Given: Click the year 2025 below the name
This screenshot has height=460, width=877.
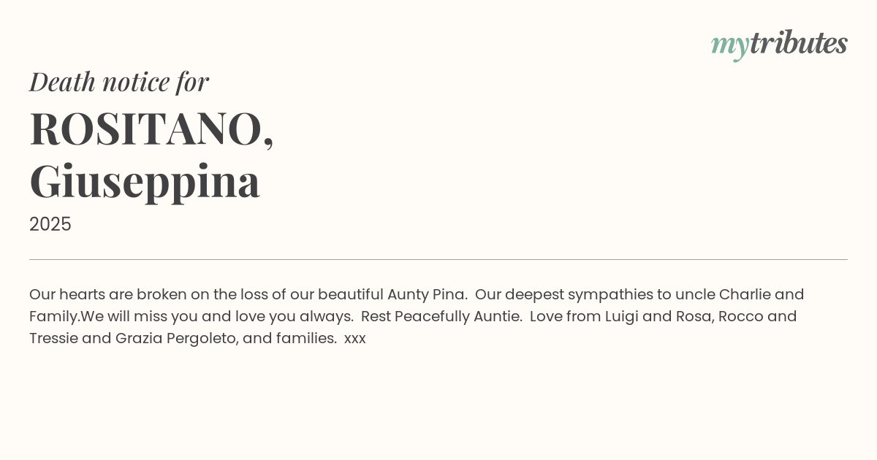Looking at the screenshot, I should coord(50,224).
